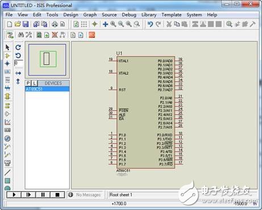Screen dimensions: 262x210
Task: Toggle the Selection mode arrow tool
Action: (7, 47)
